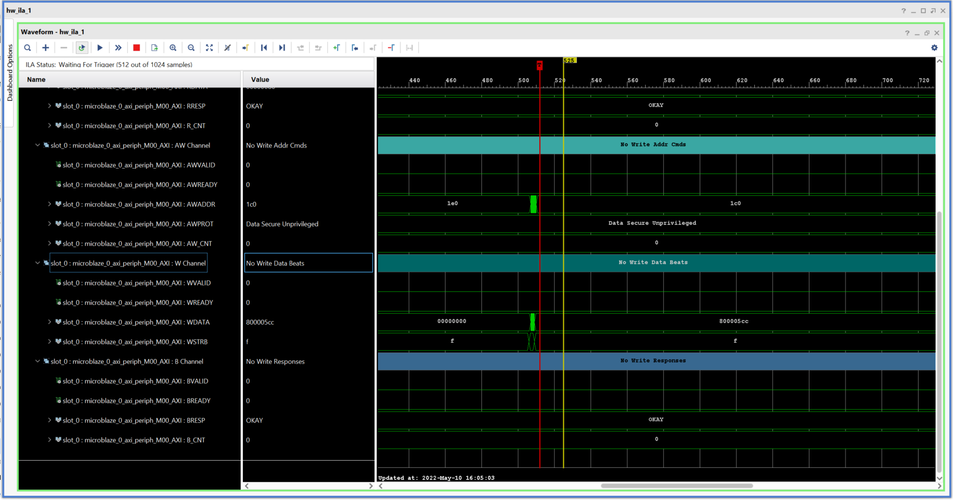Go to the waveform end
The width and height of the screenshot is (953, 500).
pos(282,48)
